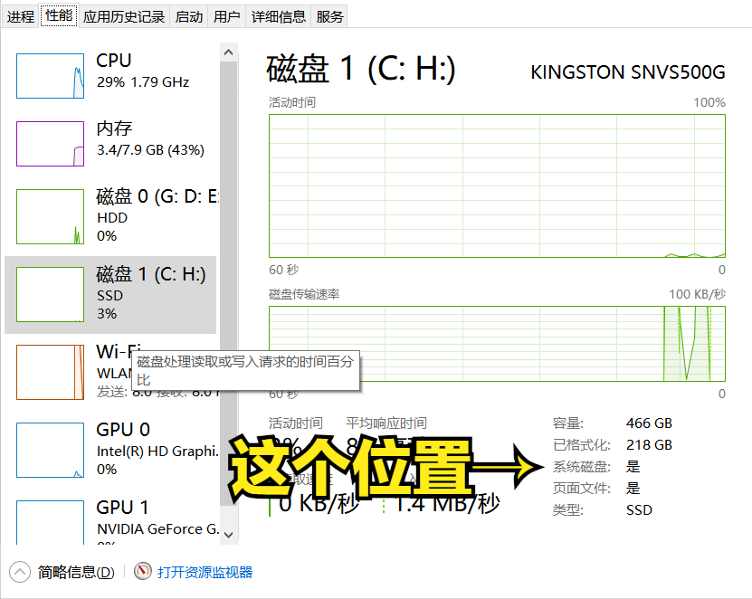This screenshot has width=752, height=599.
Task: Switch to the 服务 tab
Action: [329, 17]
